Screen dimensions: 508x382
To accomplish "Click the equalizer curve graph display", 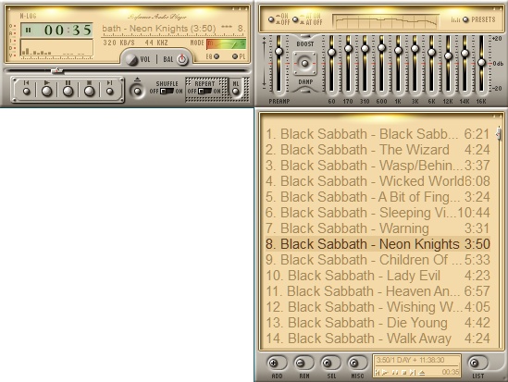I will tap(386, 22).
